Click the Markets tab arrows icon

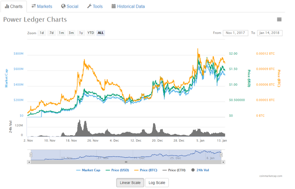click(34, 6)
